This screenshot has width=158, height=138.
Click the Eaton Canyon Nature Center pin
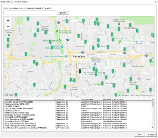119,24
